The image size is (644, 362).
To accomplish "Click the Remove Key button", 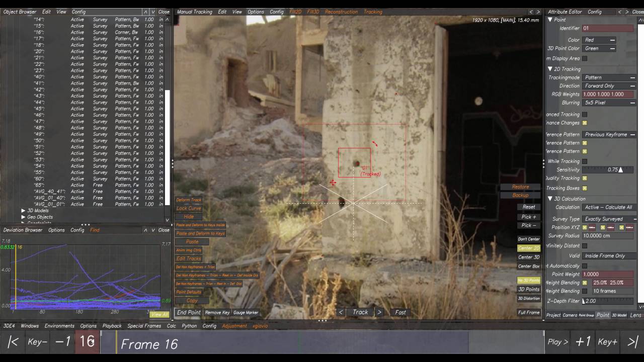I will (217, 312).
